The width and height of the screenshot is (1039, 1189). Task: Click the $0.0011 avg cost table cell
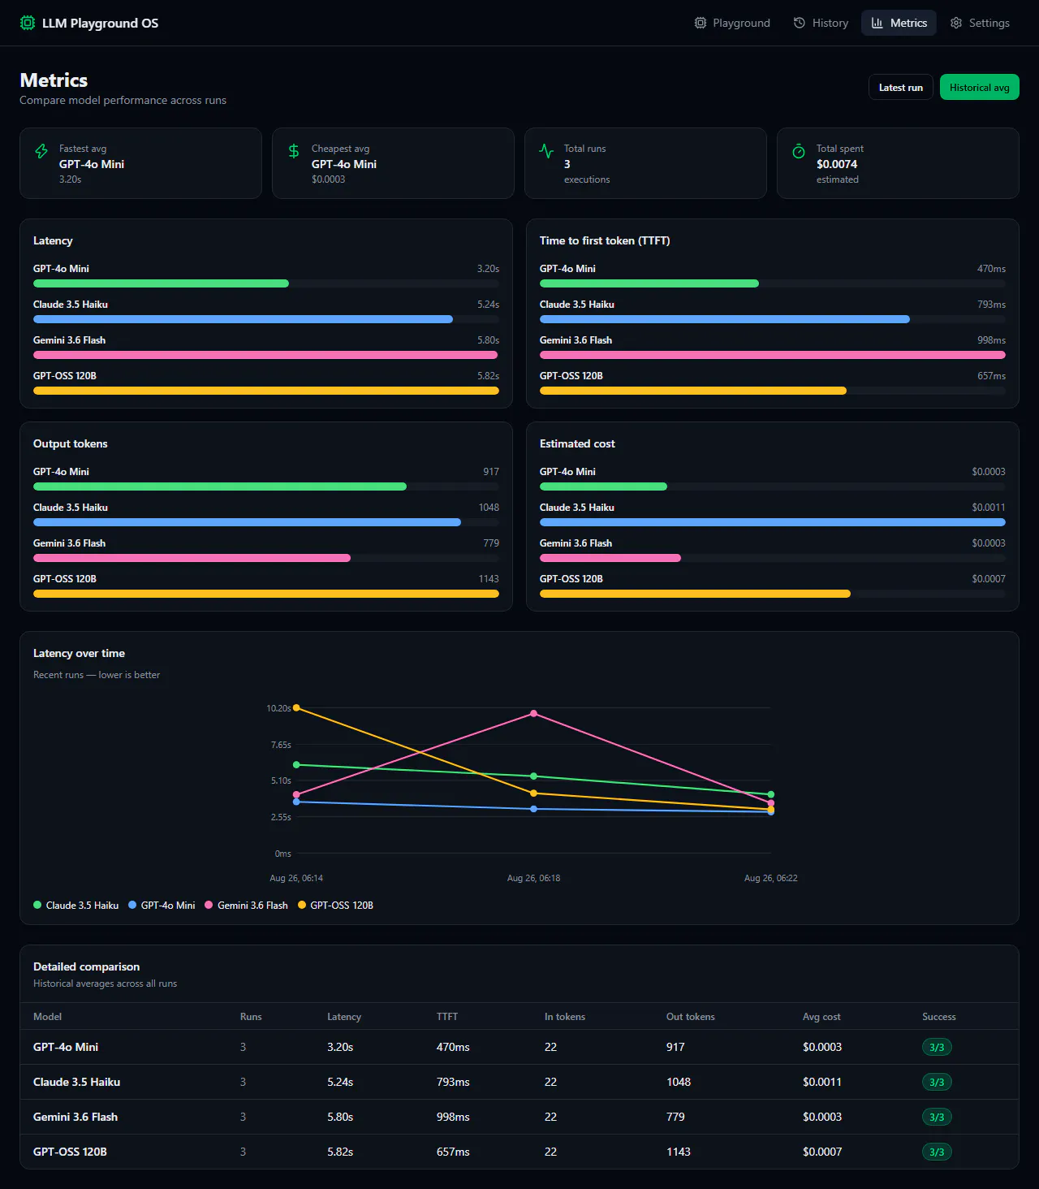coord(822,1082)
